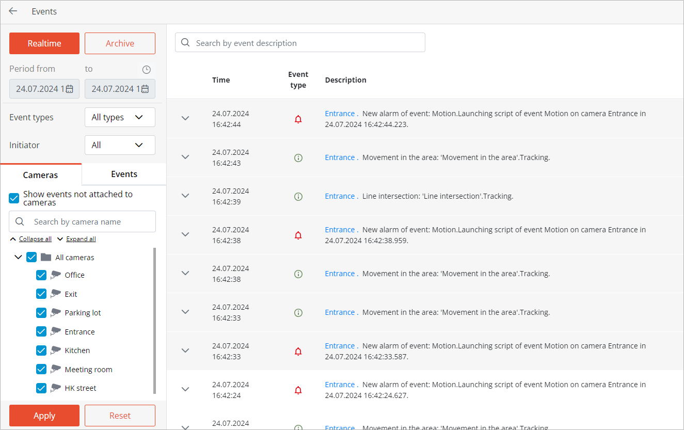Click camera icon next to Parking lot
Image resolution: width=684 pixels, height=430 pixels.
coord(56,313)
